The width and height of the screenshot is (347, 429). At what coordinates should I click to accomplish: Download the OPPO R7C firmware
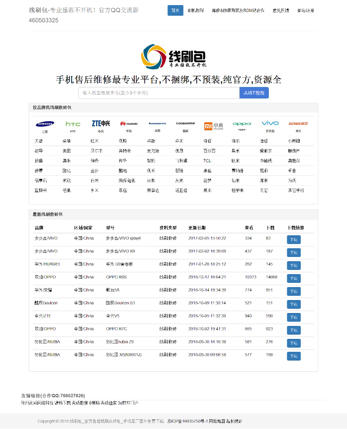294,330
